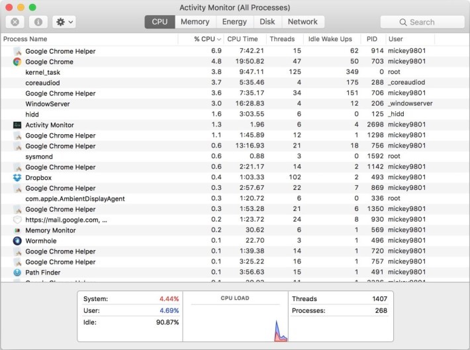The width and height of the screenshot is (470, 350).
Task: Open the gear action menu
Action: click(64, 22)
